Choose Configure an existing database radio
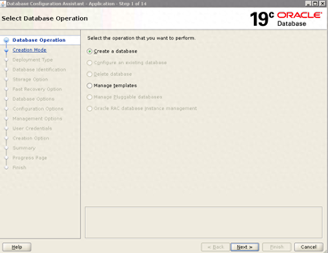328x253 pixels. click(90, 63)
